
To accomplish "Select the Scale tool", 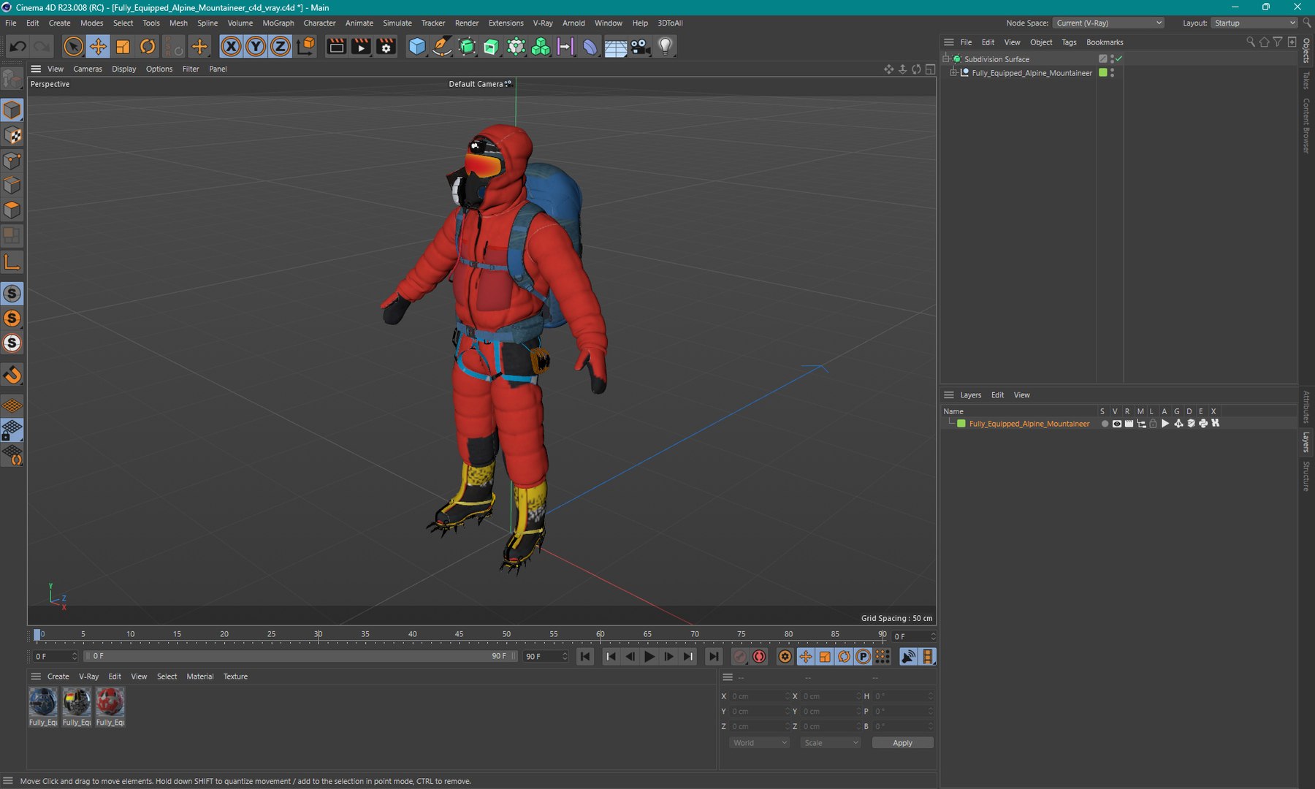I will 123,47.
